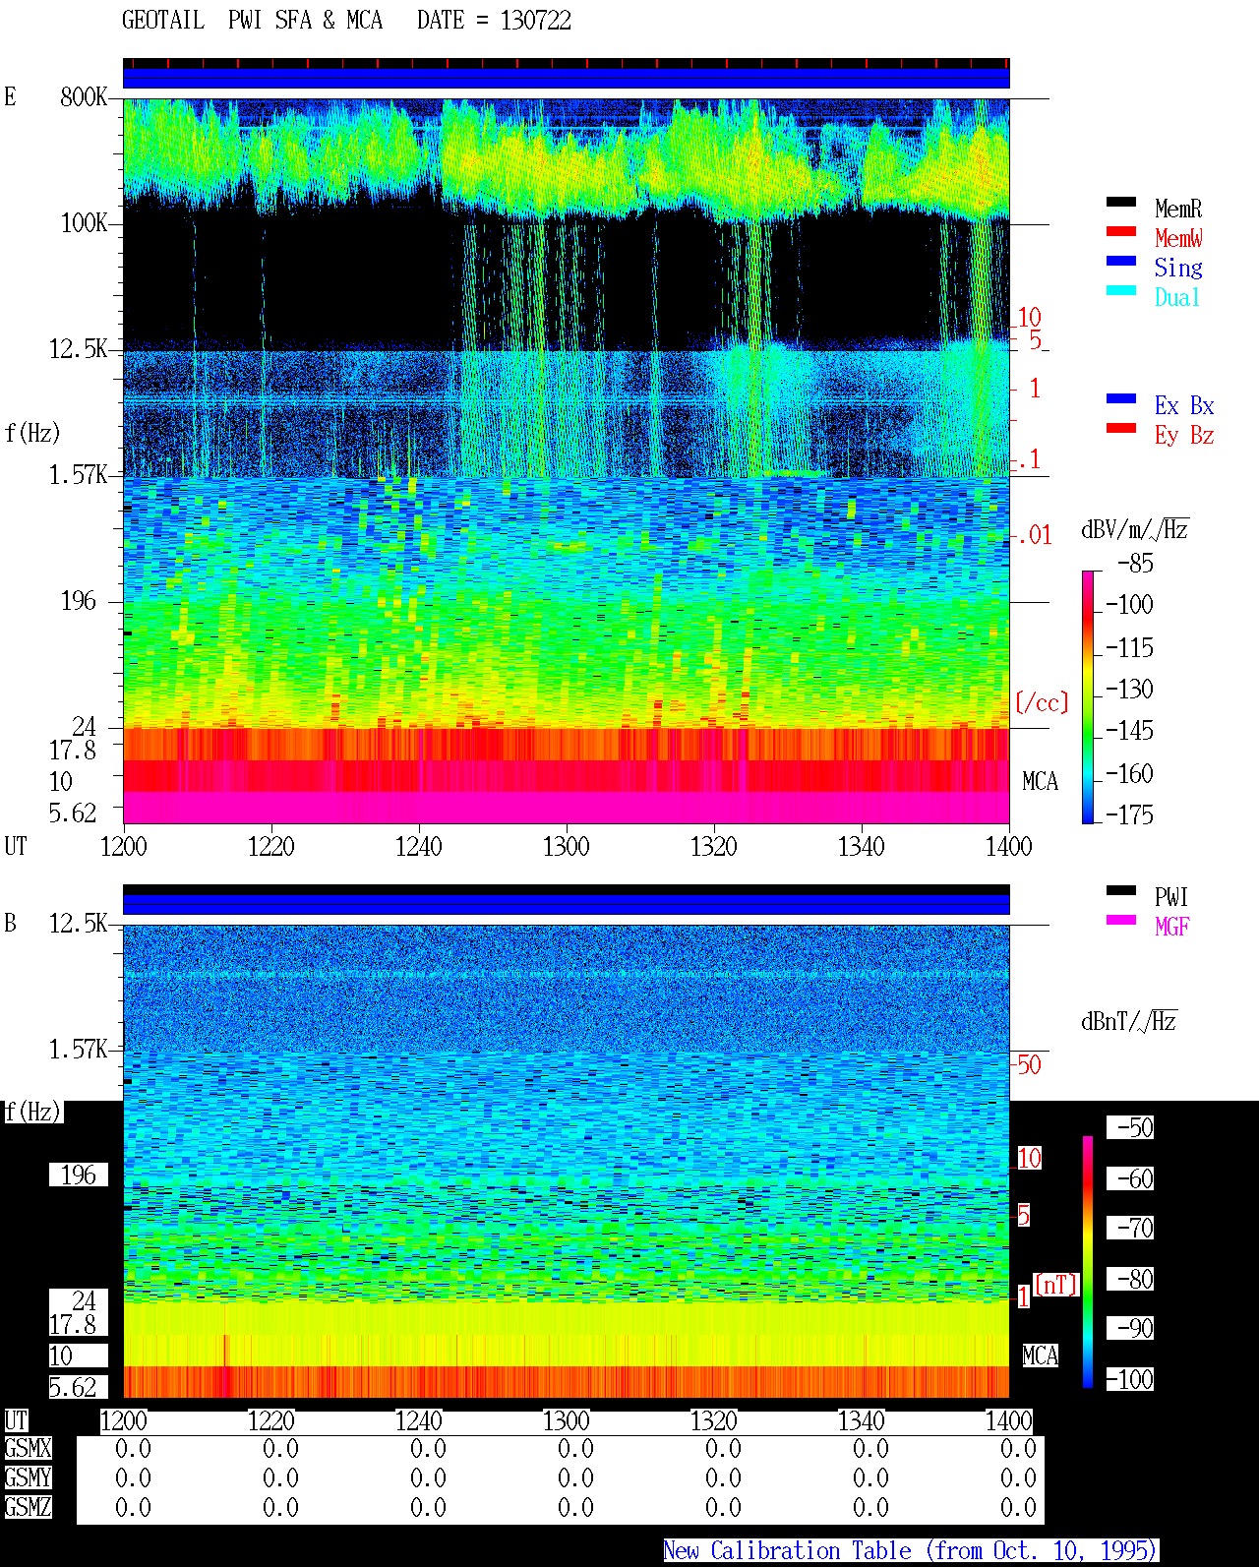The width and height of the screenshot is (1259, 1567).
Task: Click the 'f(Hz)' axis label of E panel
Action: (x=32, y=433)
